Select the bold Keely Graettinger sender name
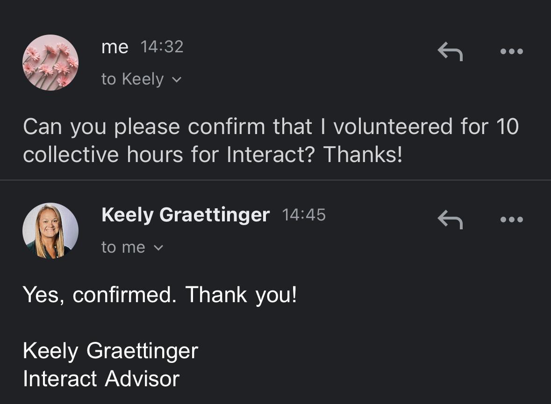The image size is (551, 404). point(186,215)
